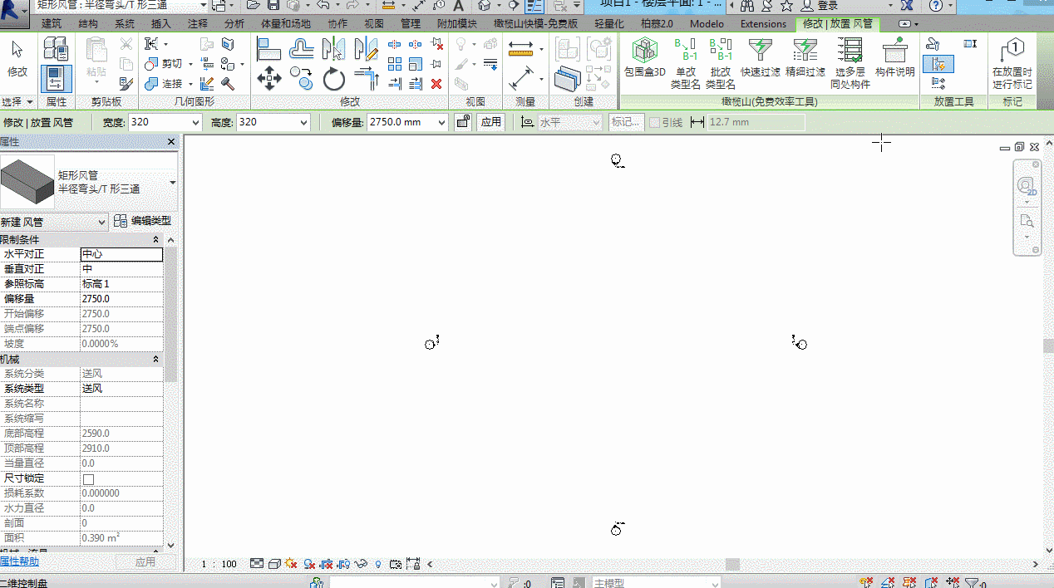Viewport: 1054px width, 588px height.
Task: Click the 批改类型名 tool
Action: [721, 63]
